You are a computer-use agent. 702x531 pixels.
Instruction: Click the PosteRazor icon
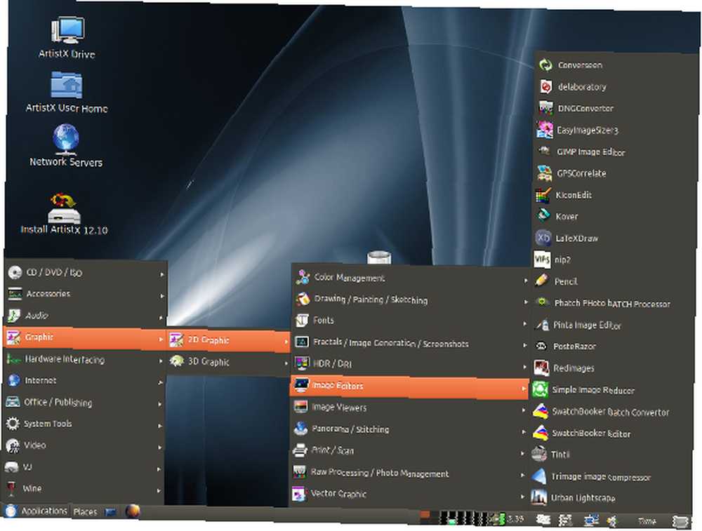542,346
